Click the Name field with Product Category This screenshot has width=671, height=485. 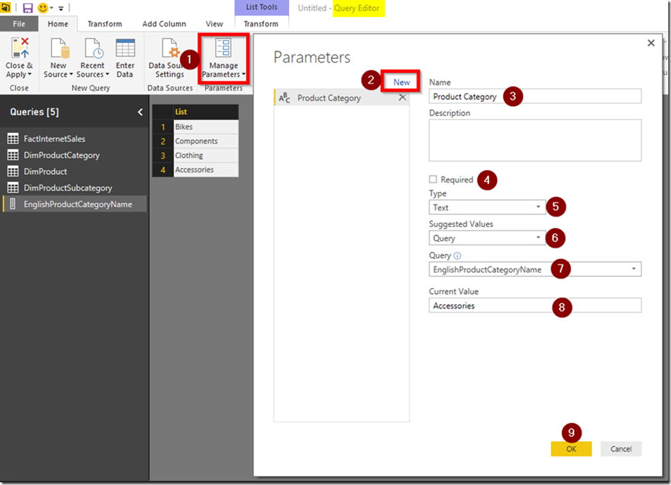[x=535, y=96]
